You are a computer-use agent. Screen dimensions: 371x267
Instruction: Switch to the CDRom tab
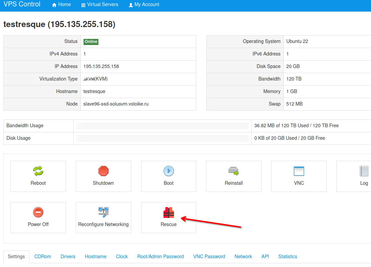pyautogui.click(x=43, y=257)
